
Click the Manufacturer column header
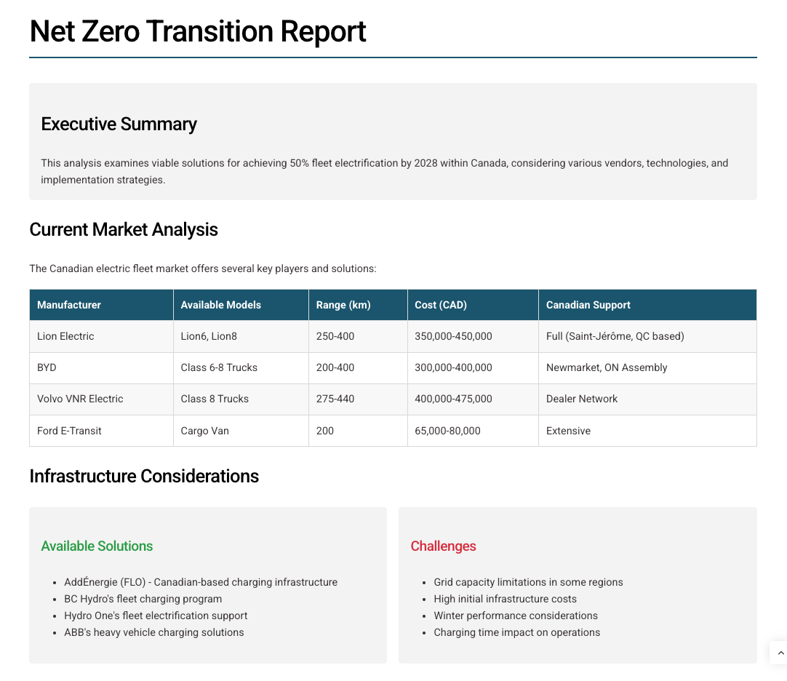101,305
